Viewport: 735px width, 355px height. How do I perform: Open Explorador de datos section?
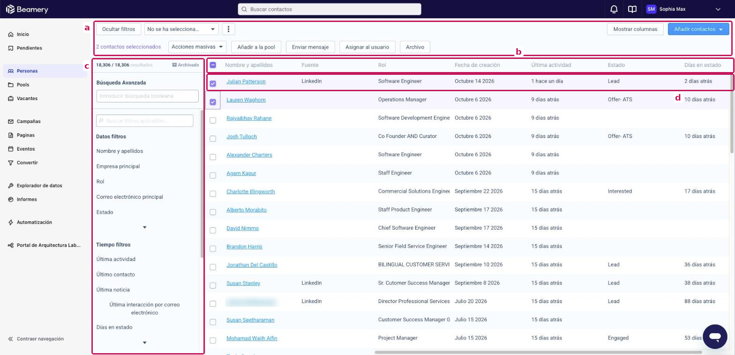tap(39, 185)
